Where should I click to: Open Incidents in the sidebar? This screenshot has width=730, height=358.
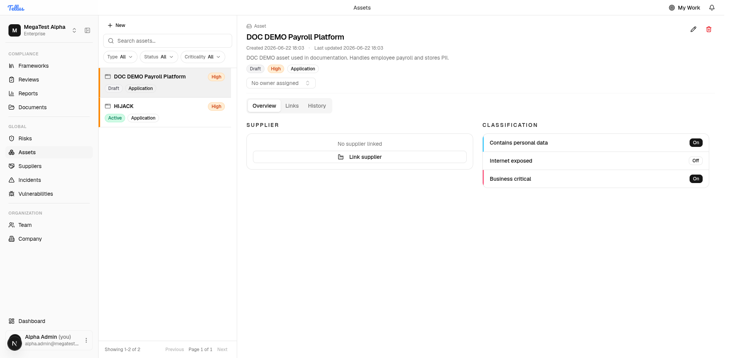pos(49,180)
